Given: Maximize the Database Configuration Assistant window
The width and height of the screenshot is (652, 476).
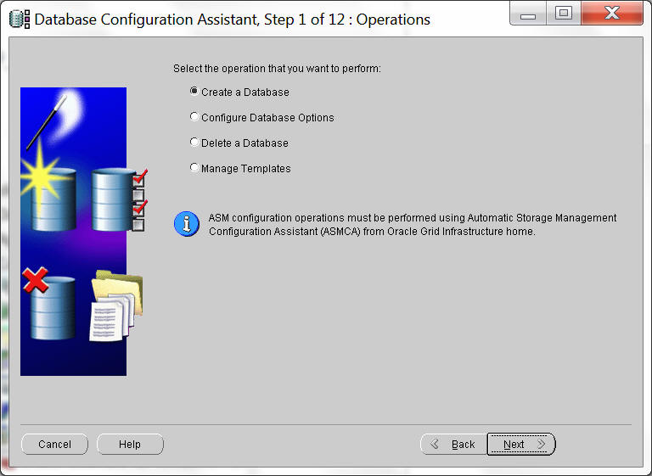Looking at the screenshot, I should 563,14.
